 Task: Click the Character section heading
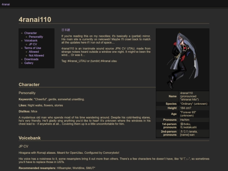pos(29,84)
